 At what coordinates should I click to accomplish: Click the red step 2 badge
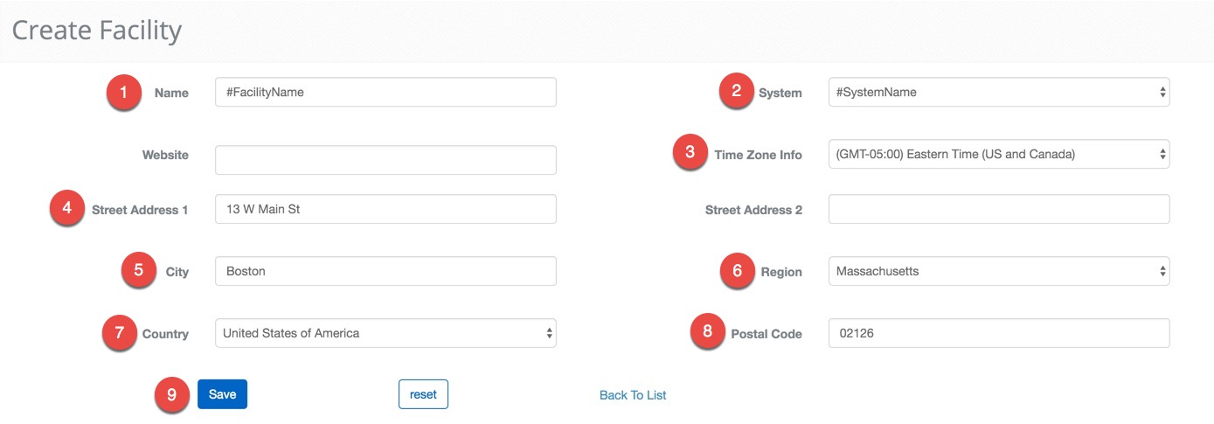tap(737, 90)
